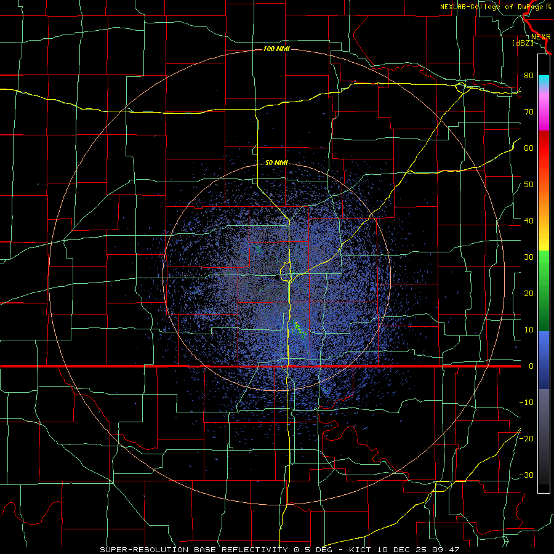Image resolution: width=554 pixels, height=554 pixels.
Task: Select the 50 NMI range ring label
Action: (276, 163)
